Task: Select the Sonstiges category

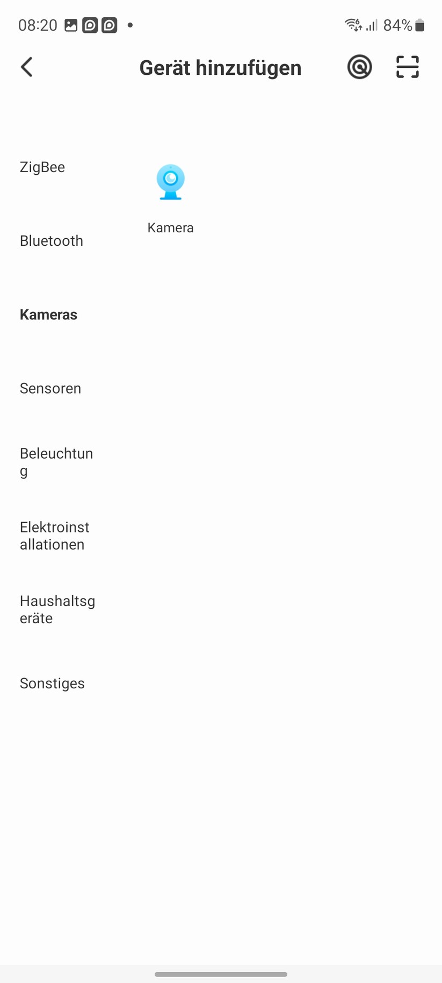Action: coord(52,683)
